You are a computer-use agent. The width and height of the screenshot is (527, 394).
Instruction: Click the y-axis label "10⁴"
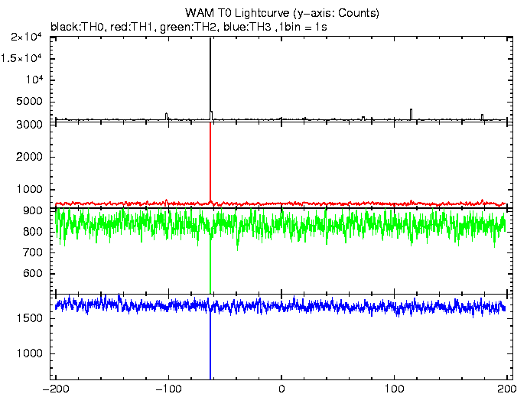click(34, 80)
